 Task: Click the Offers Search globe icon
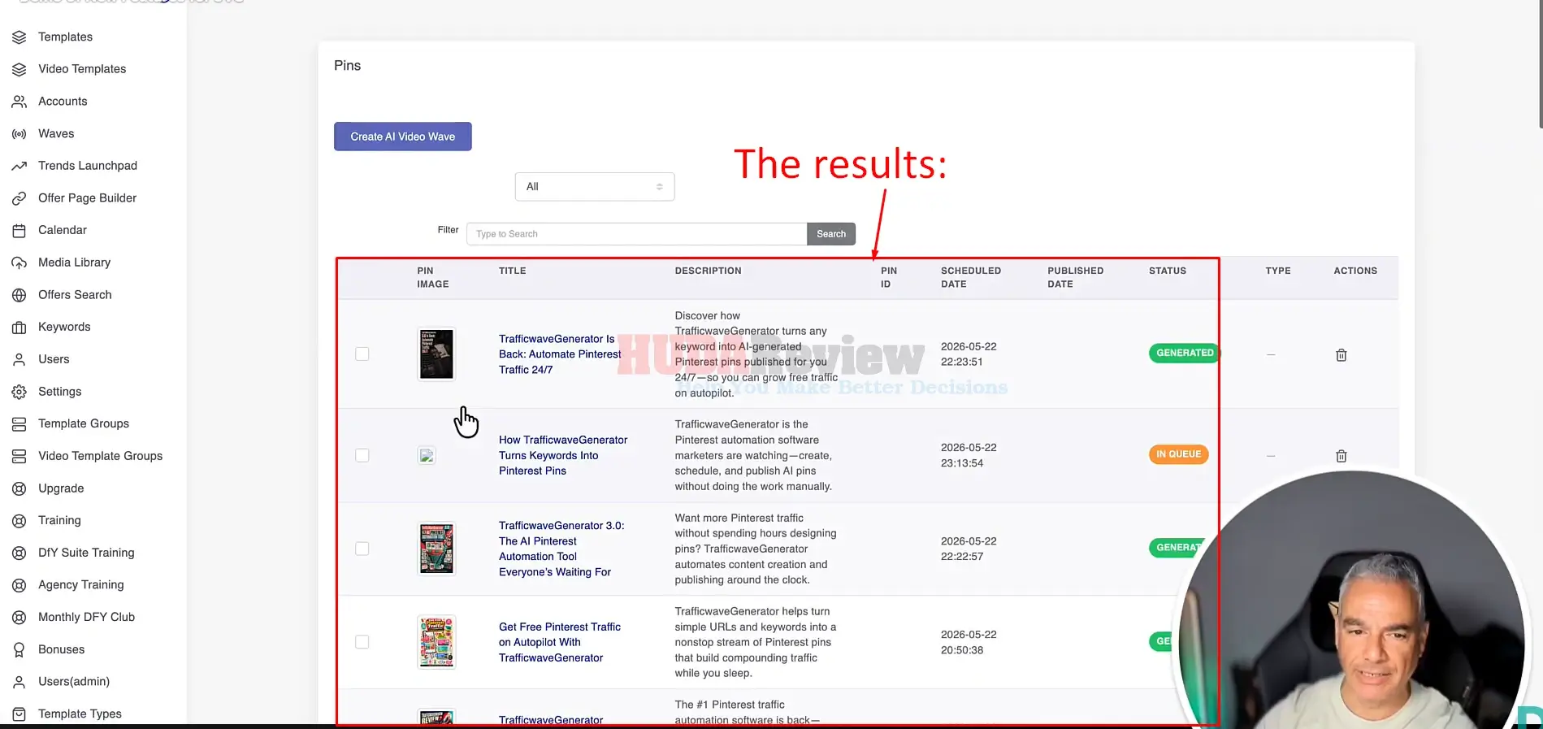click(20, 295)
